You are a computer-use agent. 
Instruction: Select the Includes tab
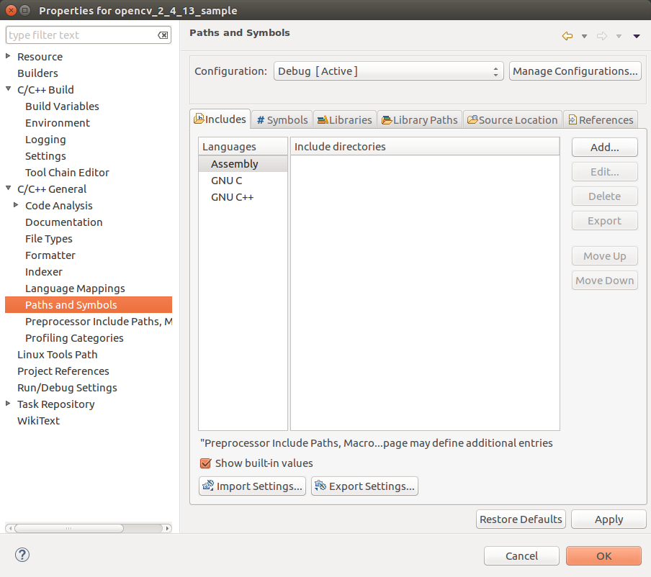220,119
